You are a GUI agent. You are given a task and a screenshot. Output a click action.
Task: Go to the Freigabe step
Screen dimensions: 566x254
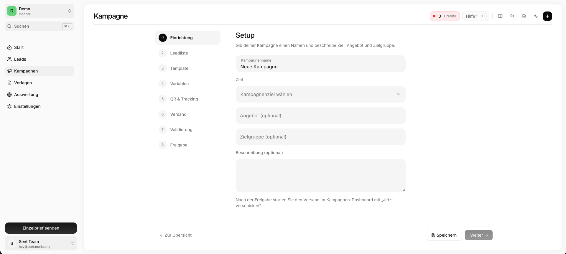click(x=188, y=145)
